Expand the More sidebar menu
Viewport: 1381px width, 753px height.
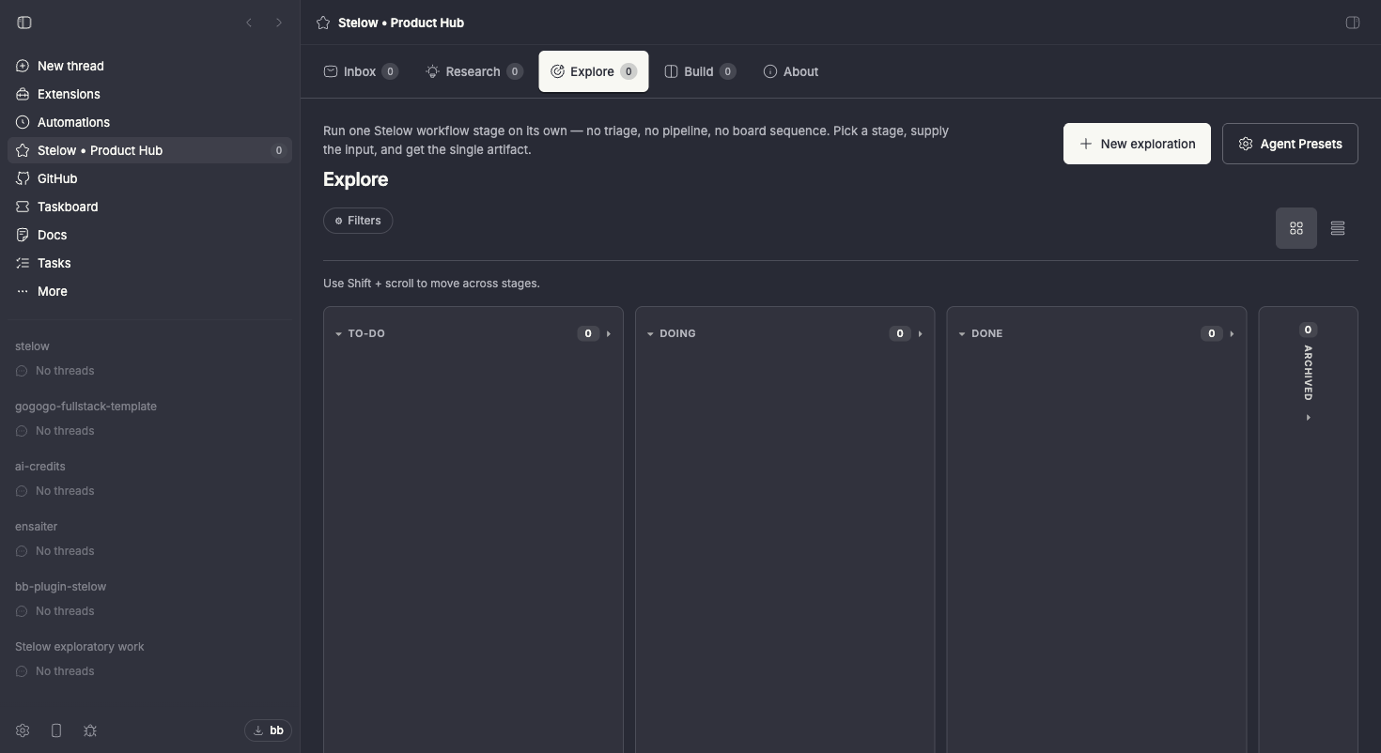coord(150,291)
